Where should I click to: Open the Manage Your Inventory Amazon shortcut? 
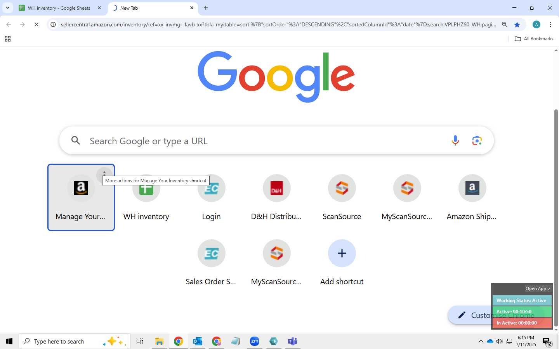[x=81, y=197]
